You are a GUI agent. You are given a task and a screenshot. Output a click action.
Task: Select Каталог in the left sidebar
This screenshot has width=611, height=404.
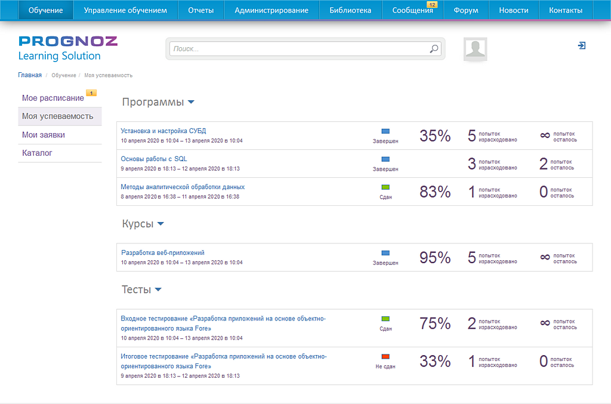click(x=38, y=153)
